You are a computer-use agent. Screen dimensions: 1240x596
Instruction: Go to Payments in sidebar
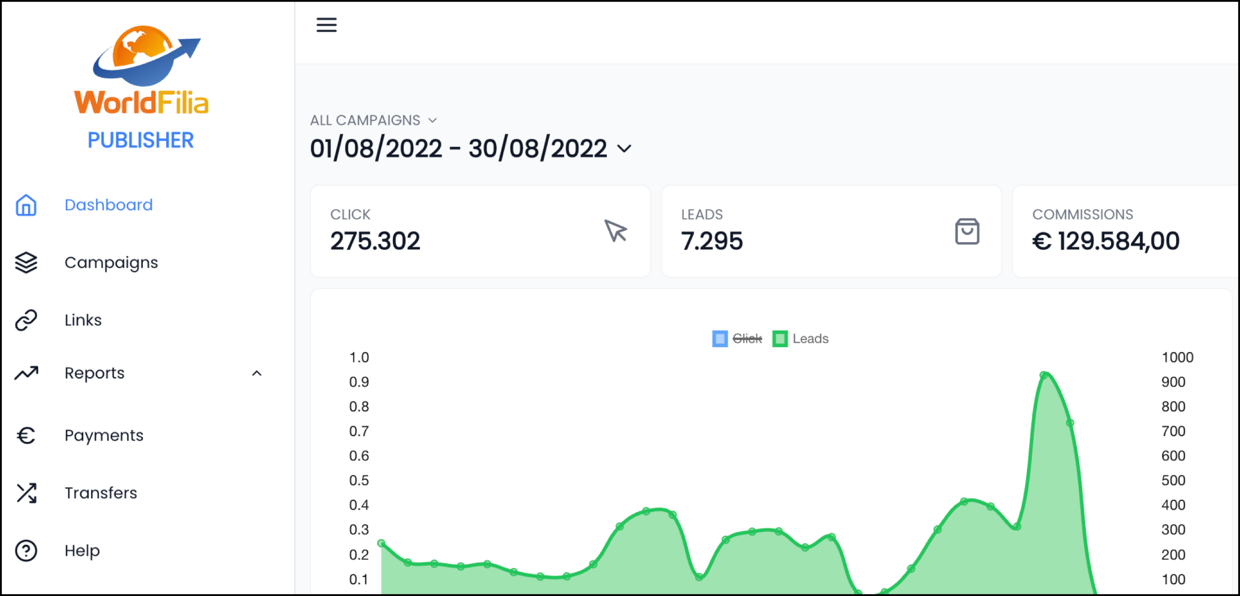104,436
